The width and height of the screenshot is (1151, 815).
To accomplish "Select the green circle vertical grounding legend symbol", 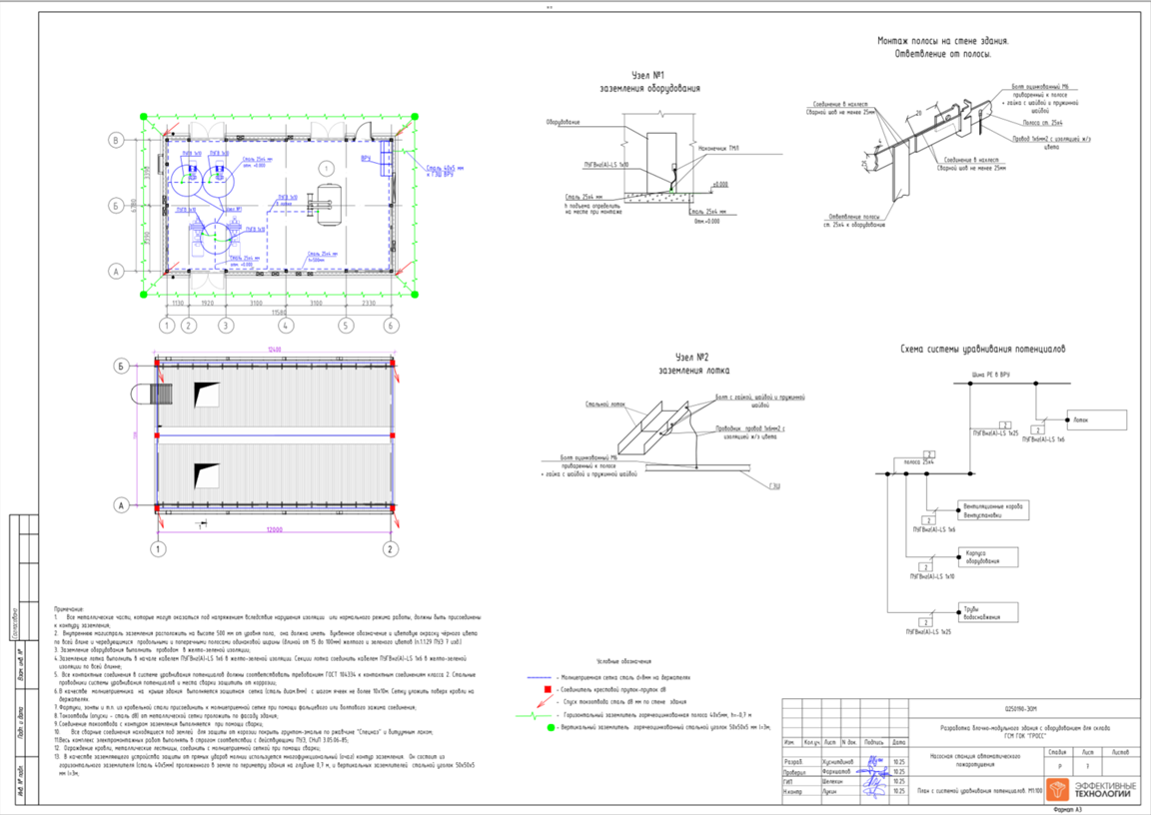I will pyautogui.click(x=551, y=728).
